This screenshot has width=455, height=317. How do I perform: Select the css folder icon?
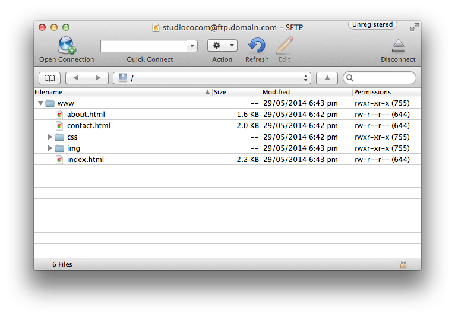click(x=59, y=137)
